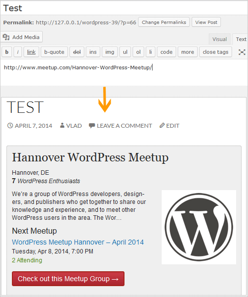The width and height of the screenshot is (248, 297).
Task: Insert a link with the link quicktag
Action: click(31, 52)
